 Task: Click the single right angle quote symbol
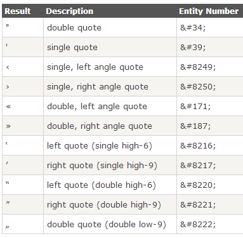point(8,87)
